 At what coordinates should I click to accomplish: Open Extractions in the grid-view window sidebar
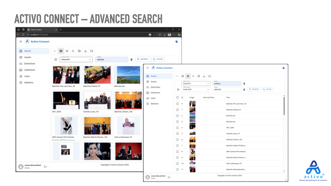[33, 63]
